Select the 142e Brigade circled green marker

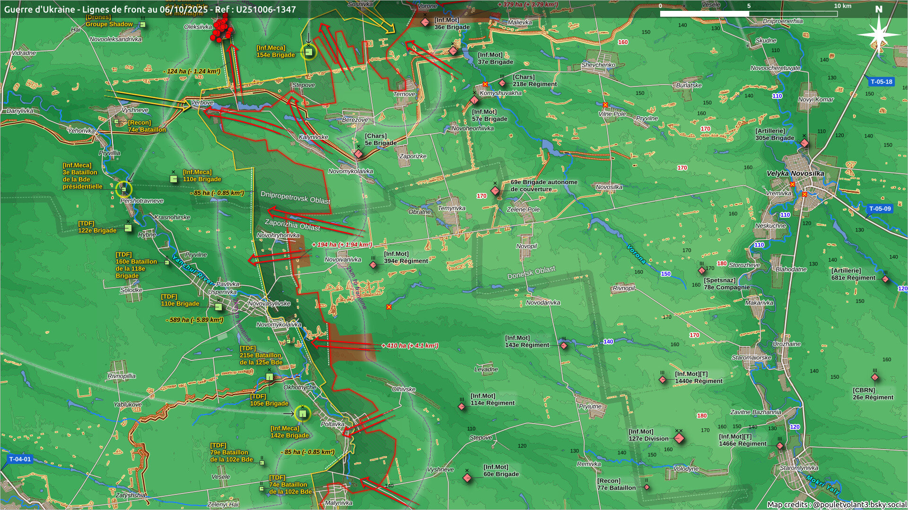pyautogui.click(x=303, y=414)
